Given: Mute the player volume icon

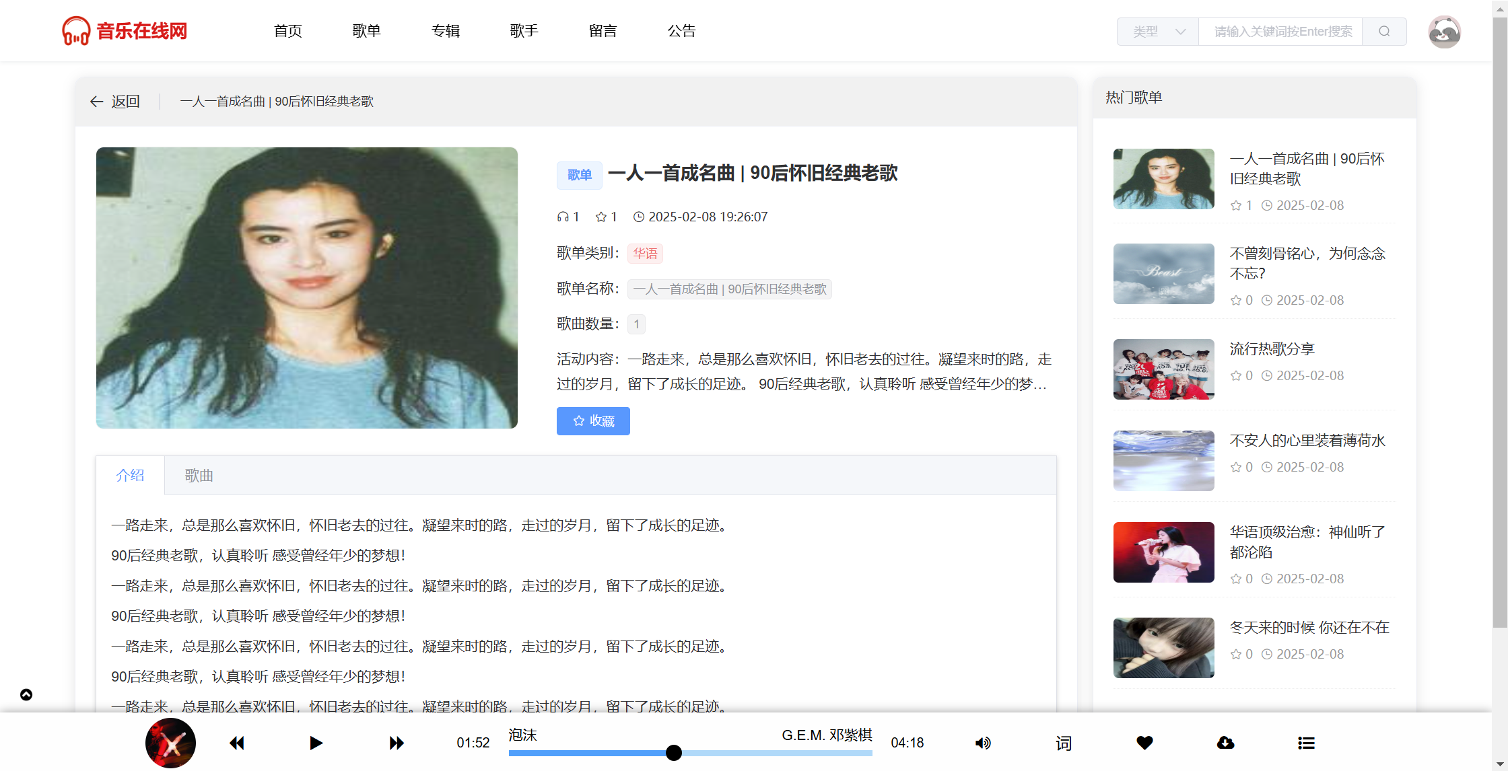Looking at the screenshot, I should click(x=983, y=743).
